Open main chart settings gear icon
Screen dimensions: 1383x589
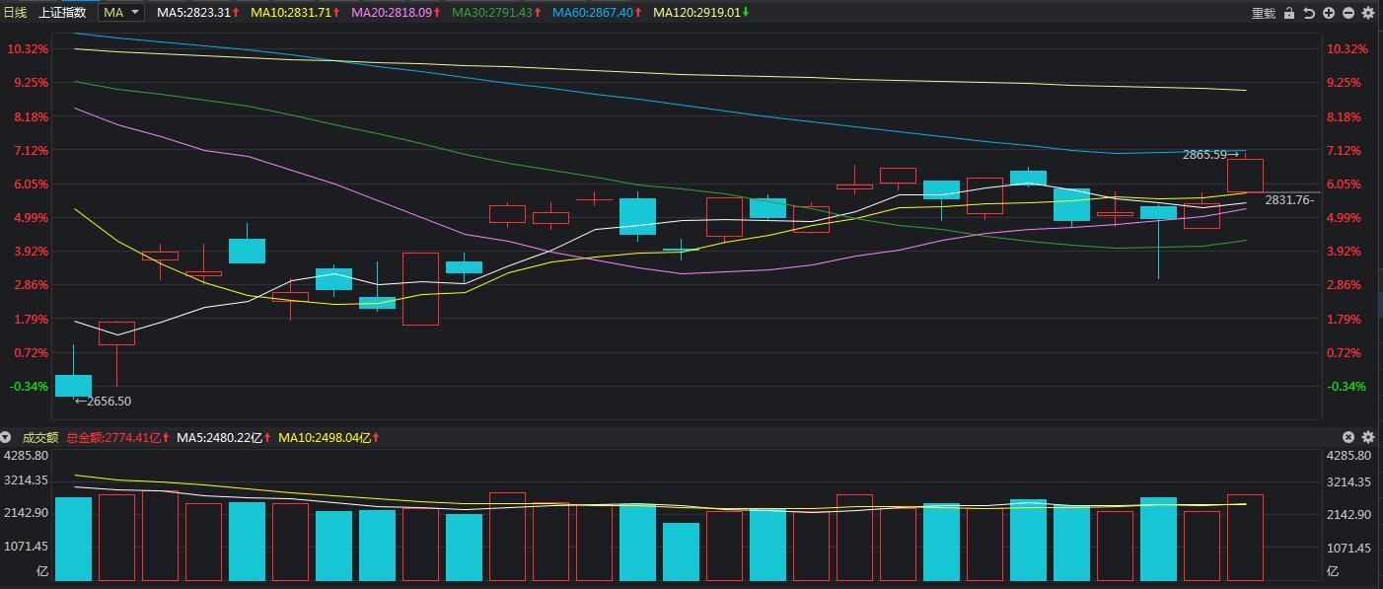point(1368,13)
